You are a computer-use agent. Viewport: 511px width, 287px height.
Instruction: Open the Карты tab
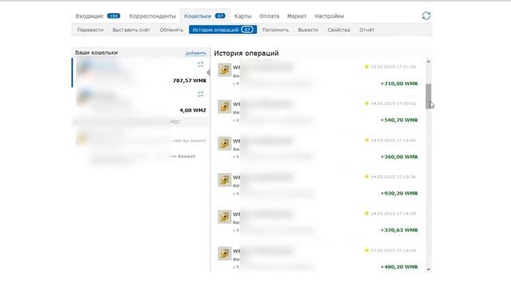(243, 16)
